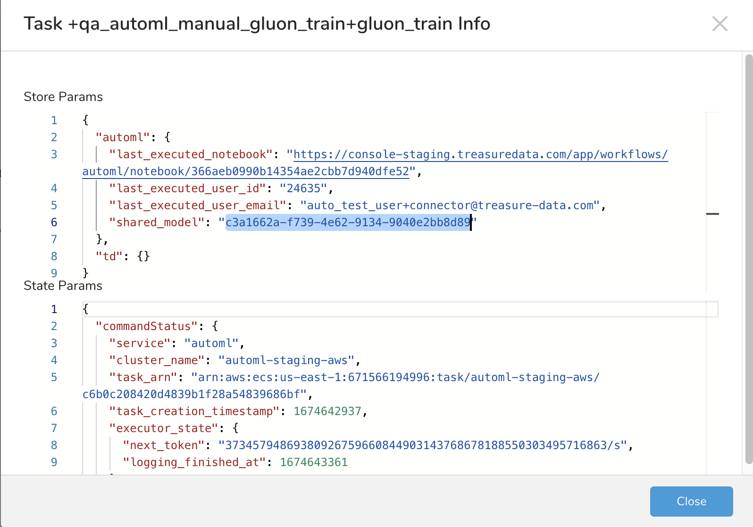The image size is (753, 527).
Task: Select the task_creation_timestamp number 1674642937
Action: (x=329, y=411)
